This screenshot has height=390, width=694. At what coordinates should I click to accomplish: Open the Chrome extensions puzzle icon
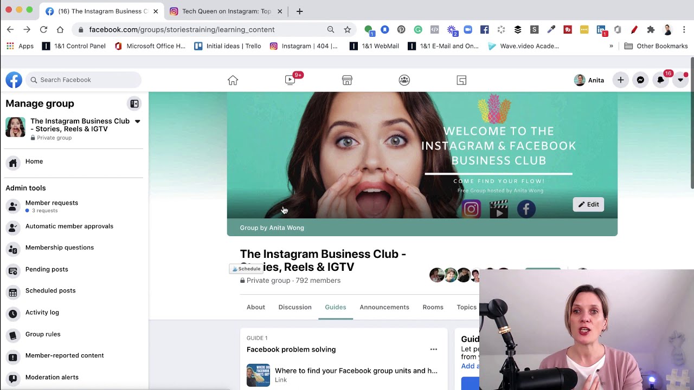click(x=651, y=30)
